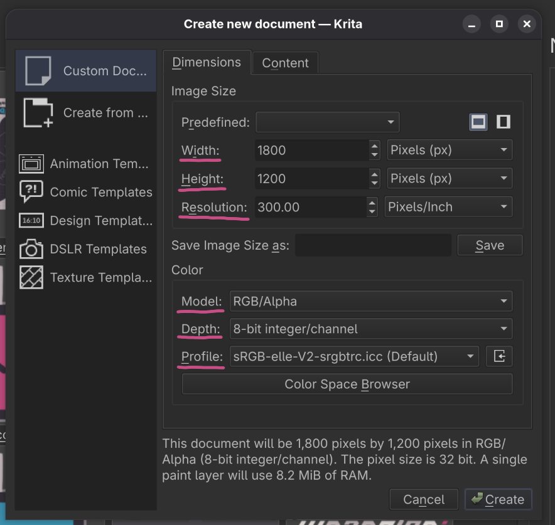Open Create from Clipboard option
The image size is (555, 525).
tap(85, 113)
